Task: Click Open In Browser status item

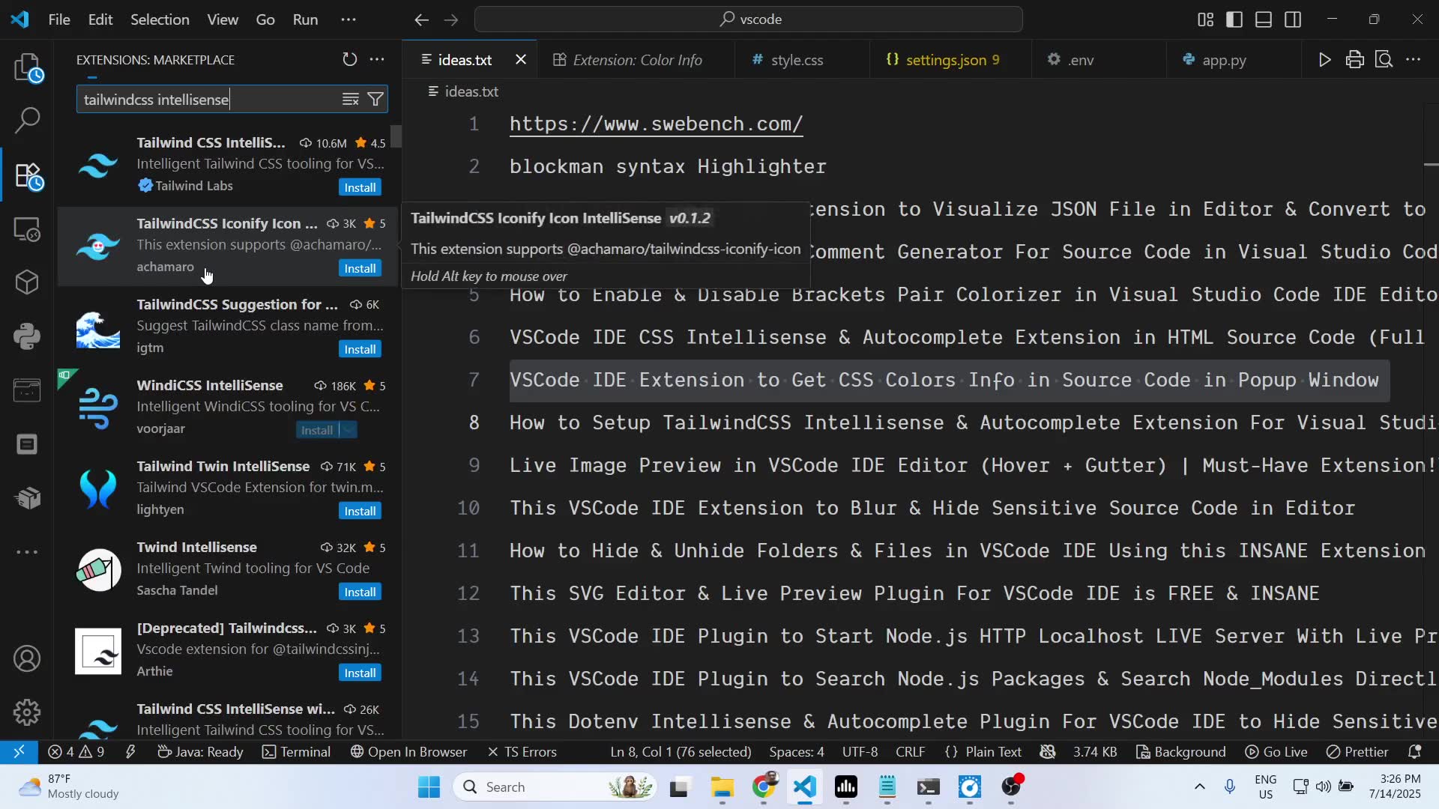Action: click(409, 752)
